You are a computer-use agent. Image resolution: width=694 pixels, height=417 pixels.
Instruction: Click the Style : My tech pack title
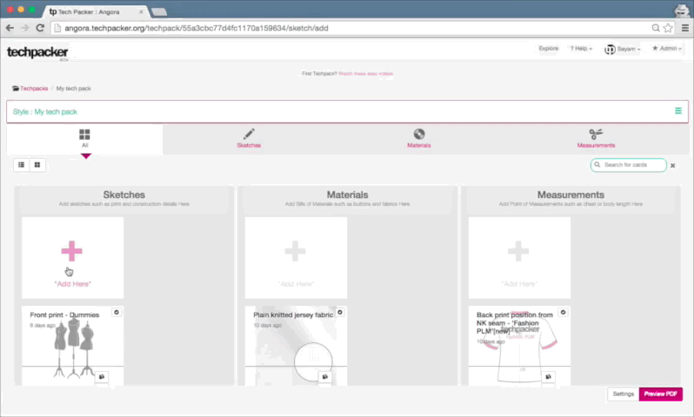[44, 112]
